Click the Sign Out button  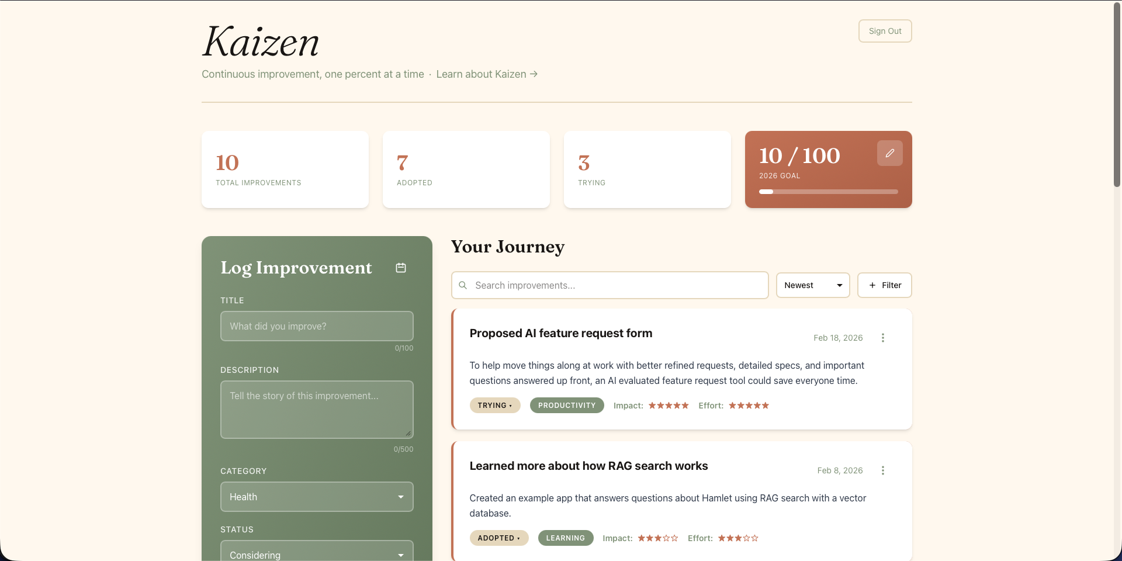pyautogui.click(x=885, y=30)
